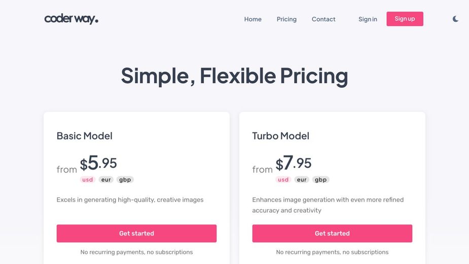
Task: Click the $7.95 Turbo Model price
Action: pyautogui.click(x=294, y=163)
